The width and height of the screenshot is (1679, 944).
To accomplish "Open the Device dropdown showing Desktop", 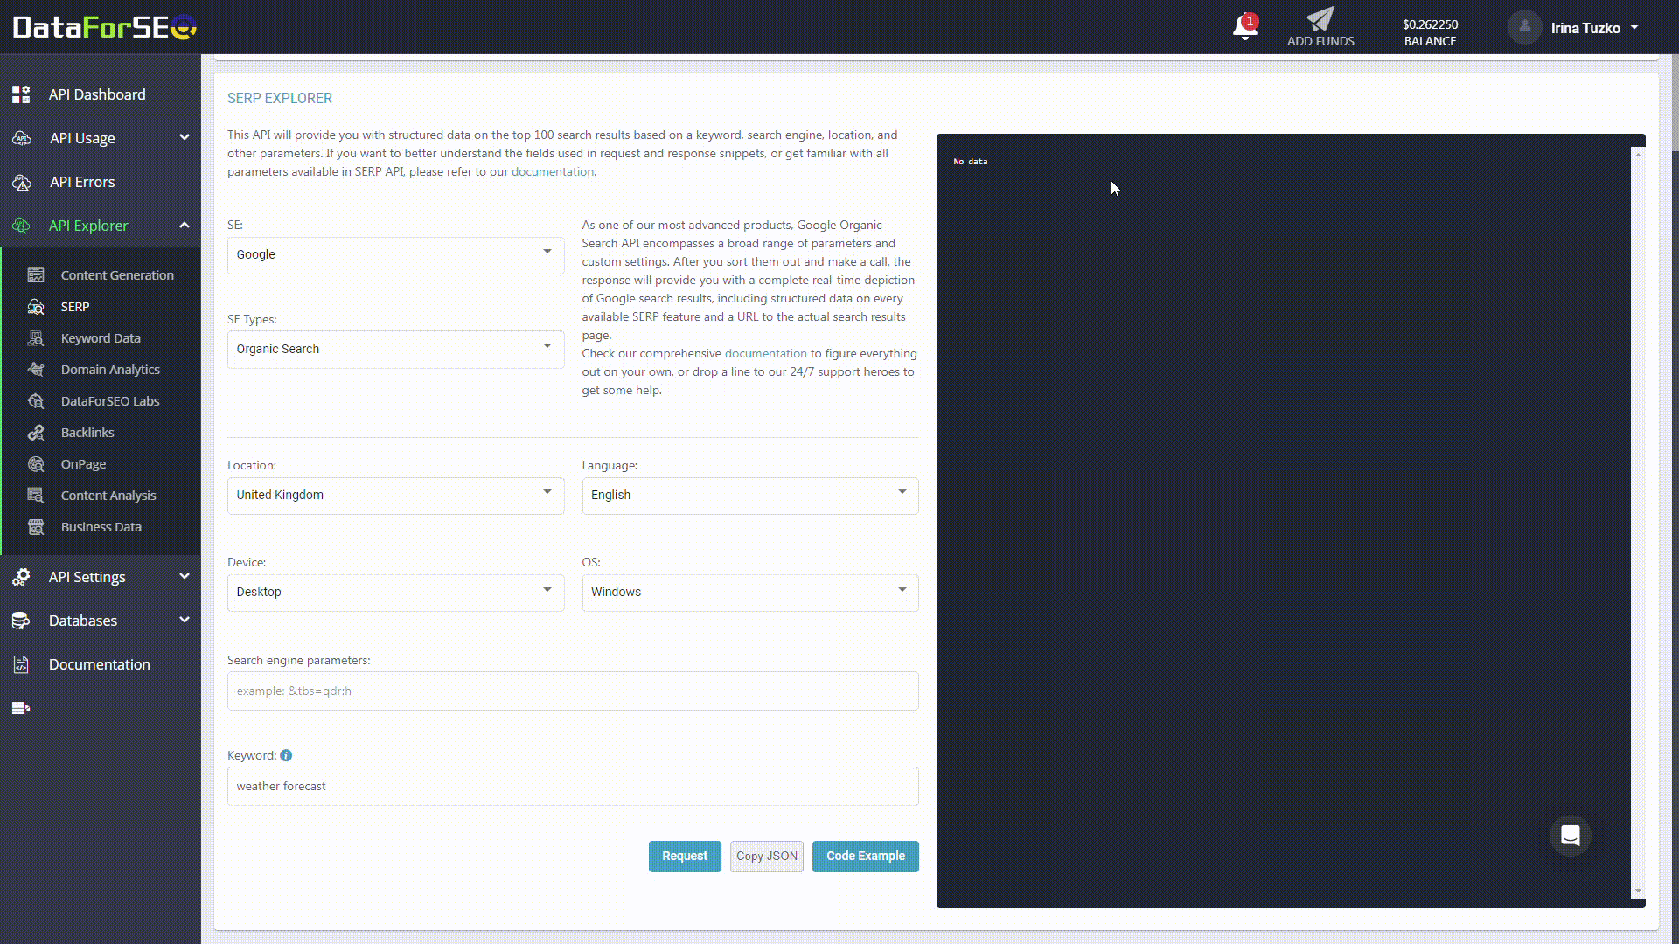I will coord(395,592).
